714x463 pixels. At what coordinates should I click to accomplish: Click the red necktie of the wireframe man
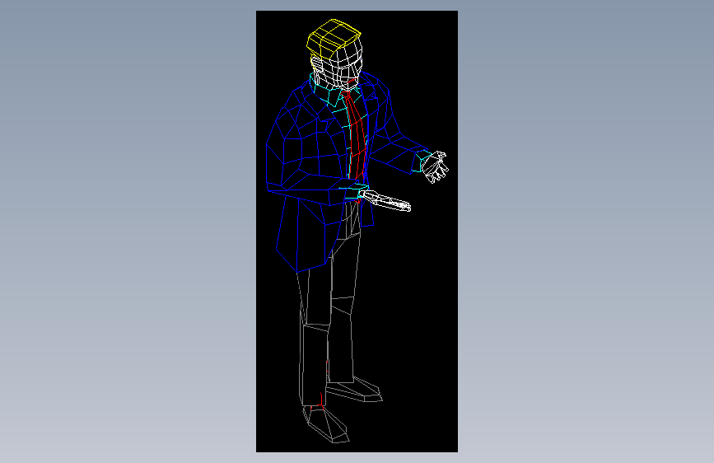(x=355, y=137)
